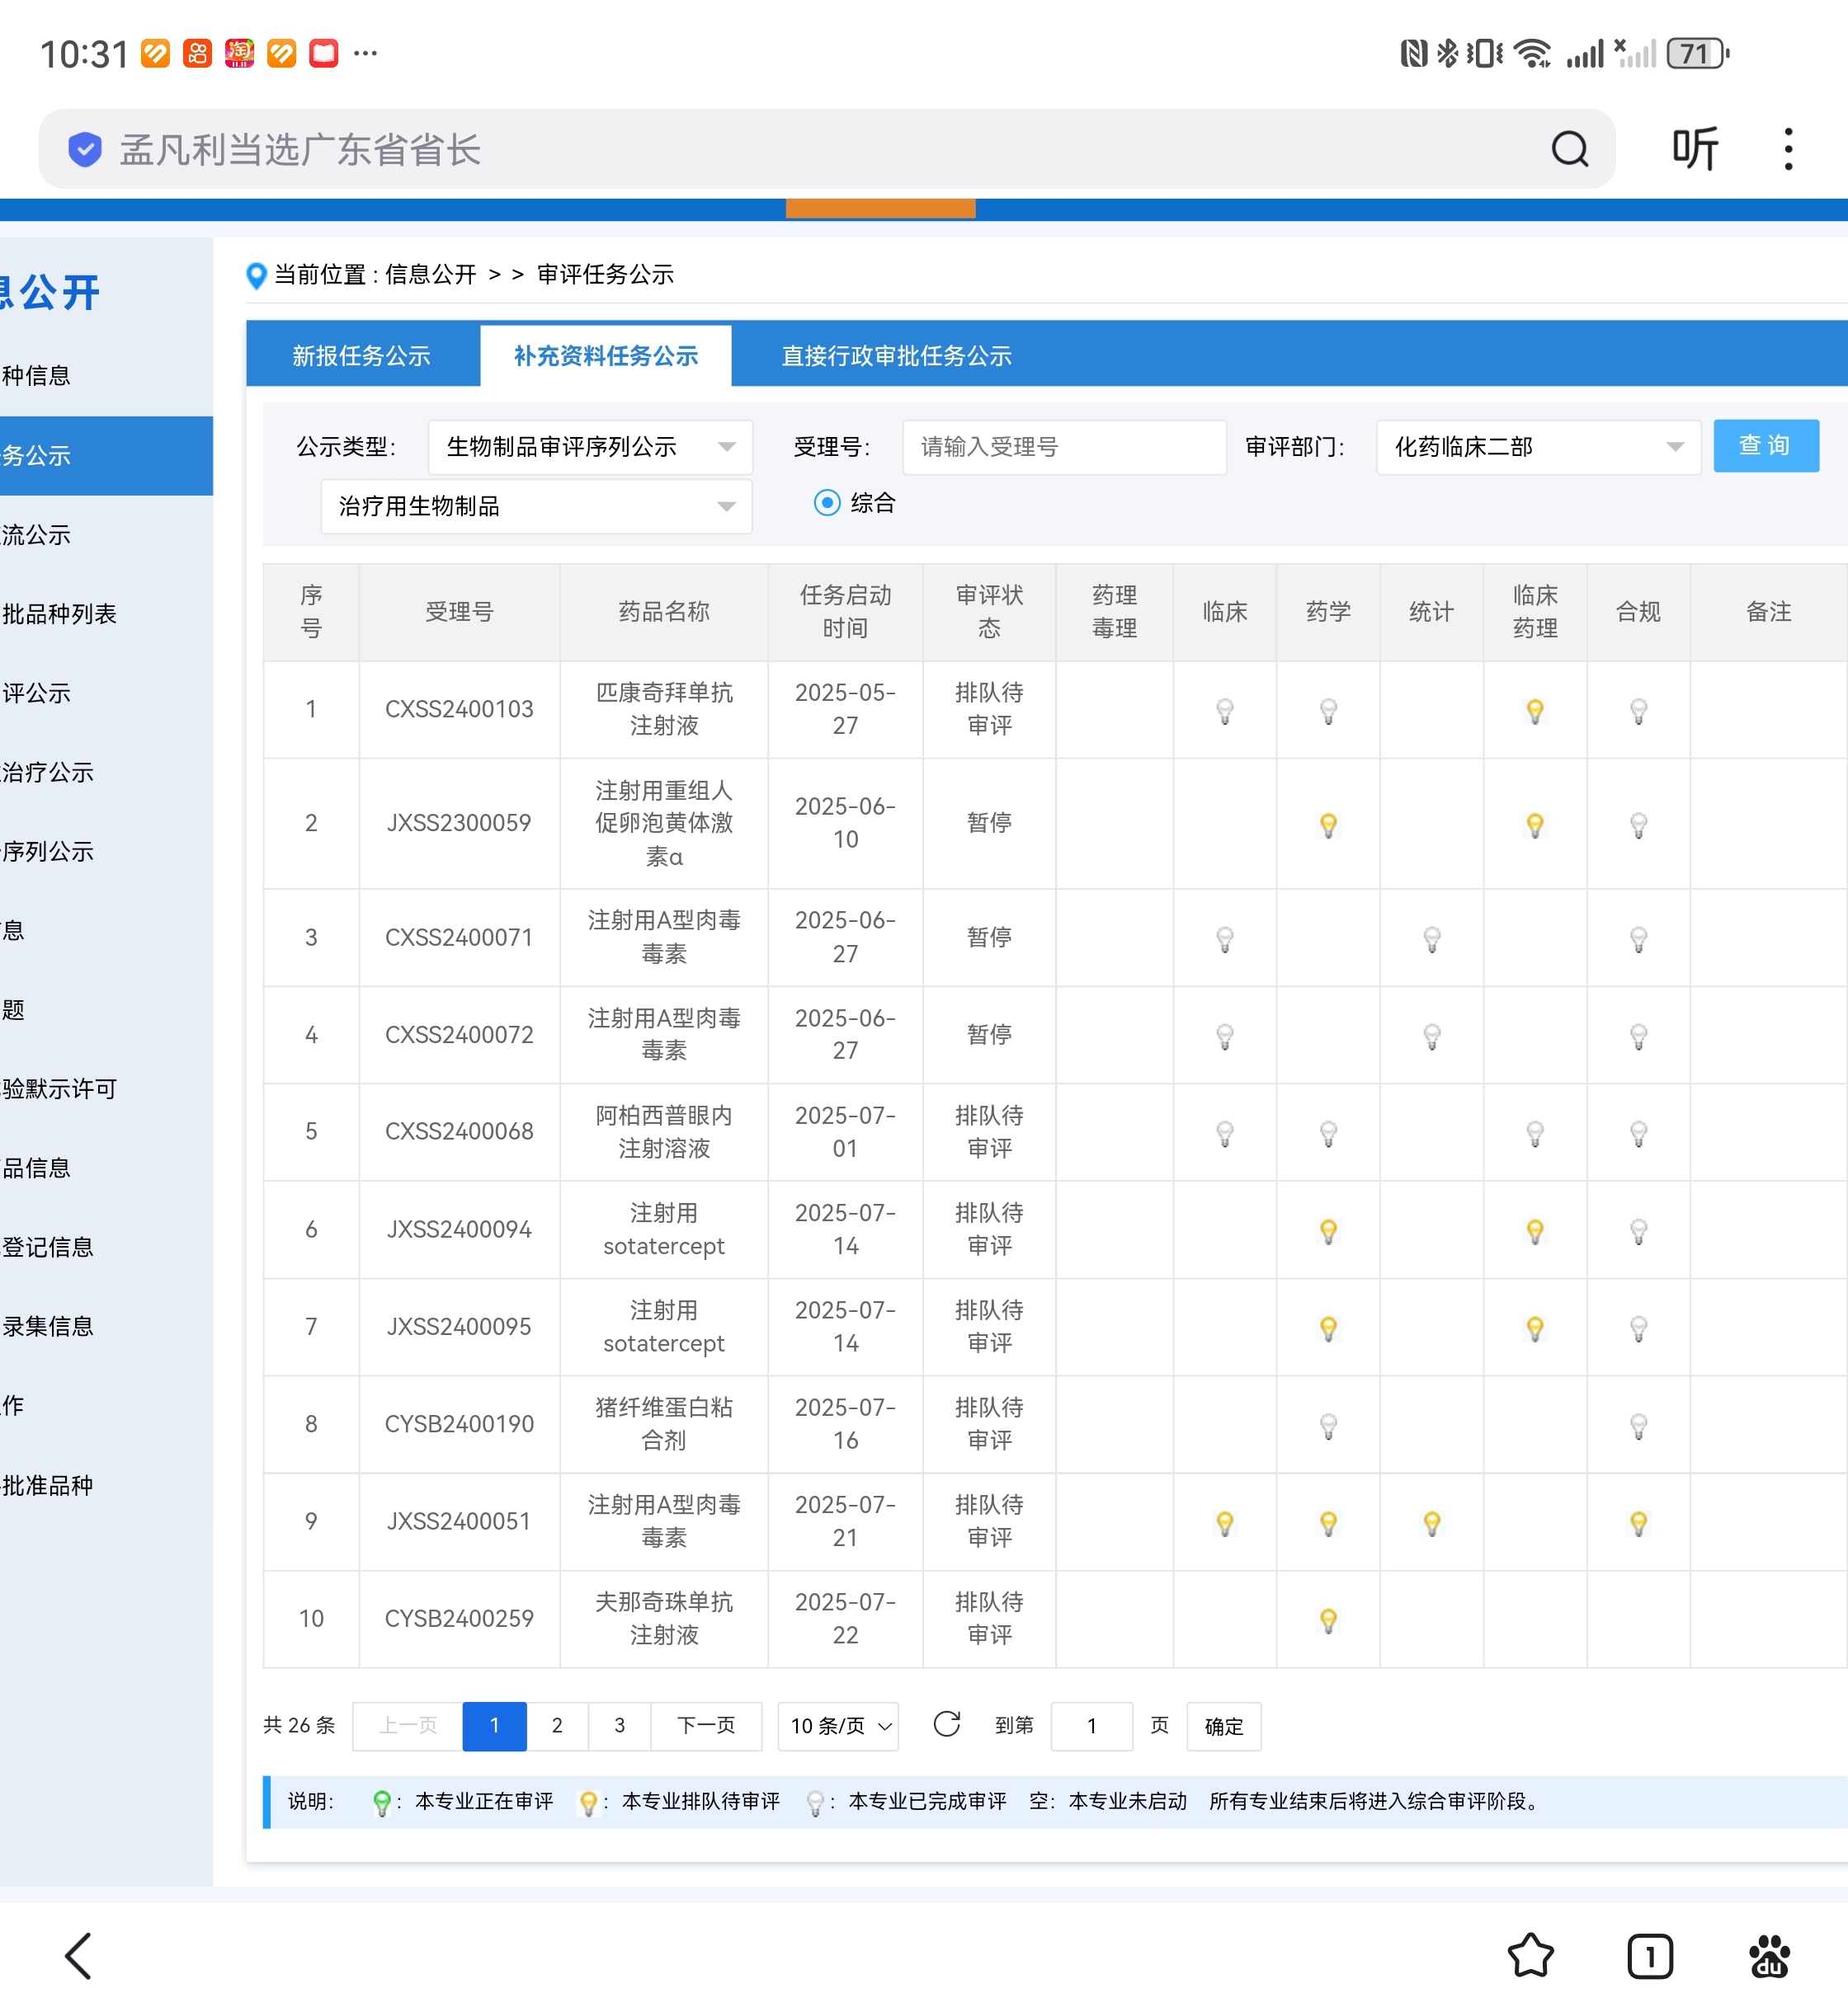Open the 审评部门 dropdown
Screen dimensions: 1848x2012
click(x=1537, y=447)
